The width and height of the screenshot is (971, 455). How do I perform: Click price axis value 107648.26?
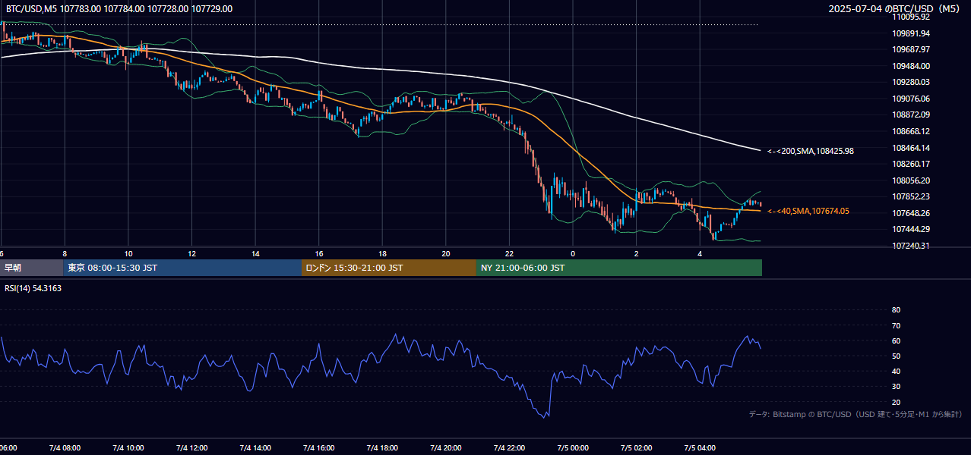click(x=911, y=213)
